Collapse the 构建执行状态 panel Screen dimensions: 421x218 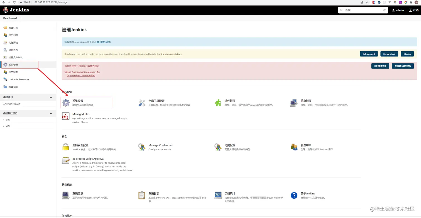51,113
